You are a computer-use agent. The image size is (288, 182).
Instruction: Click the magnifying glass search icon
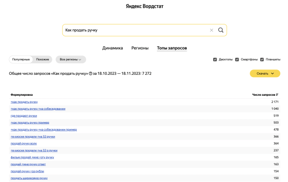tap(221, 30)
